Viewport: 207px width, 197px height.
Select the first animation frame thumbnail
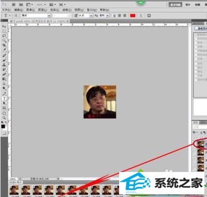[x=14, y=190]
